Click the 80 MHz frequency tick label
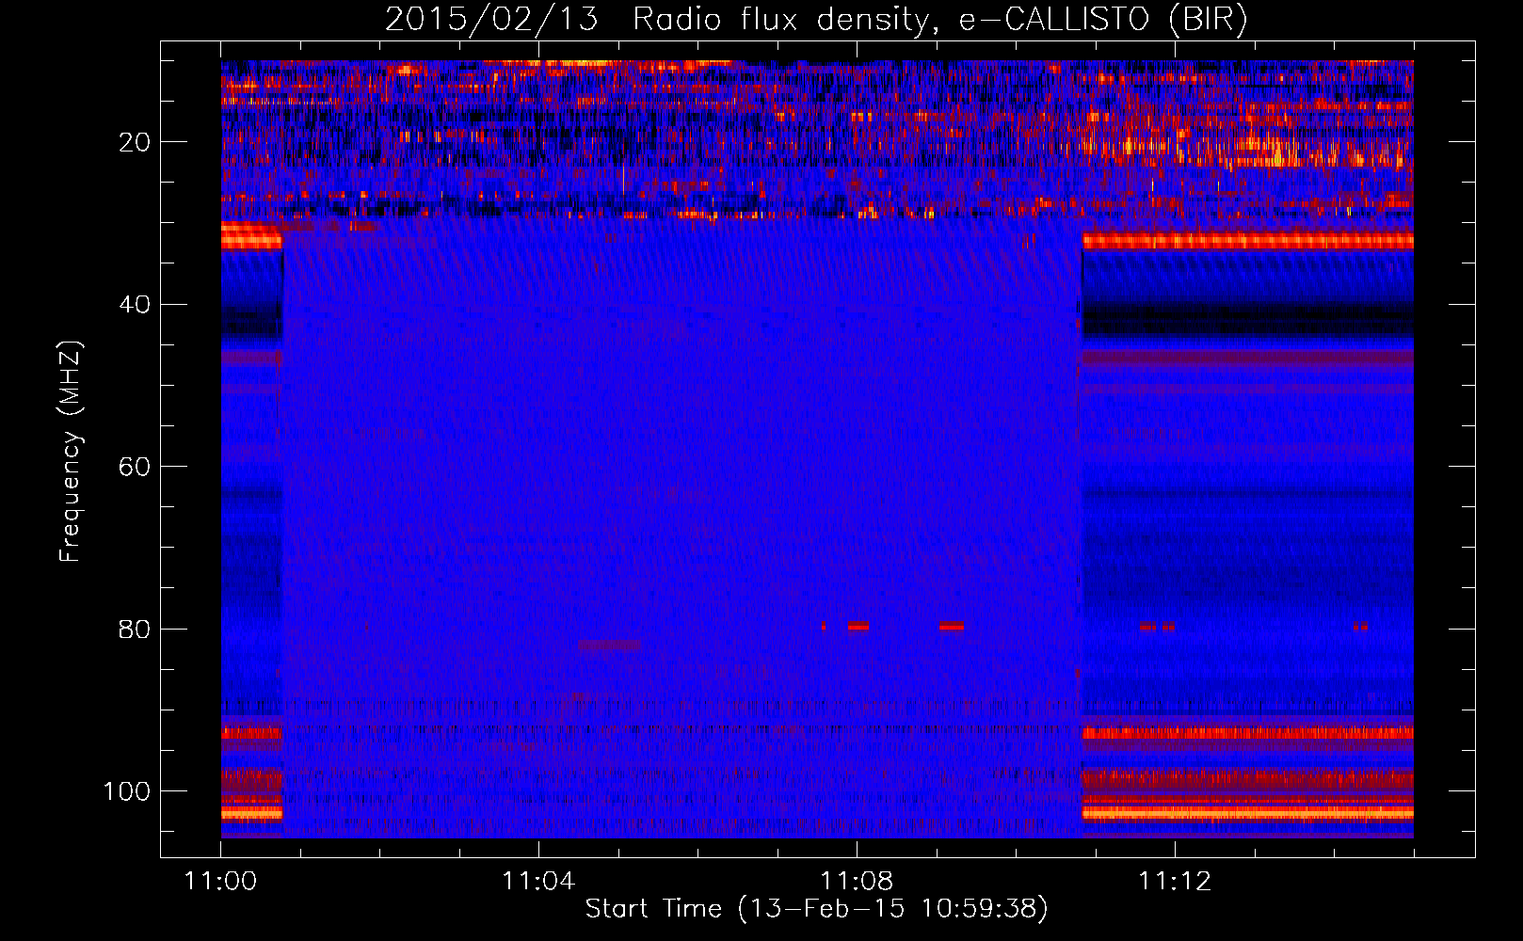The width and height of the screenshot is (1523, 941). [x=135, y=629]
